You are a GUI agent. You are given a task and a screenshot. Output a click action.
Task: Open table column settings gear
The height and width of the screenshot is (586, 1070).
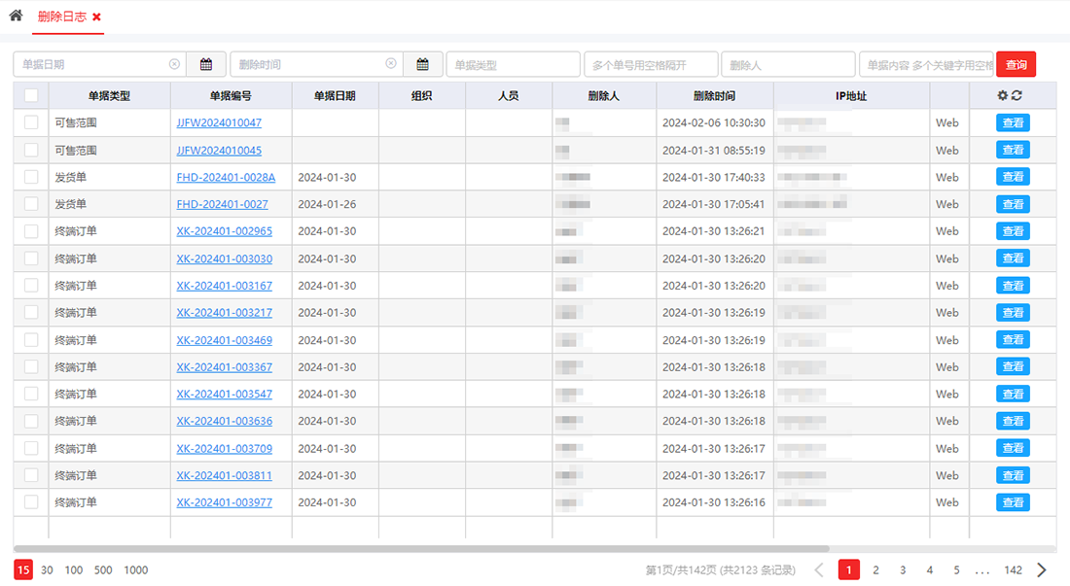click(1003, 95)
